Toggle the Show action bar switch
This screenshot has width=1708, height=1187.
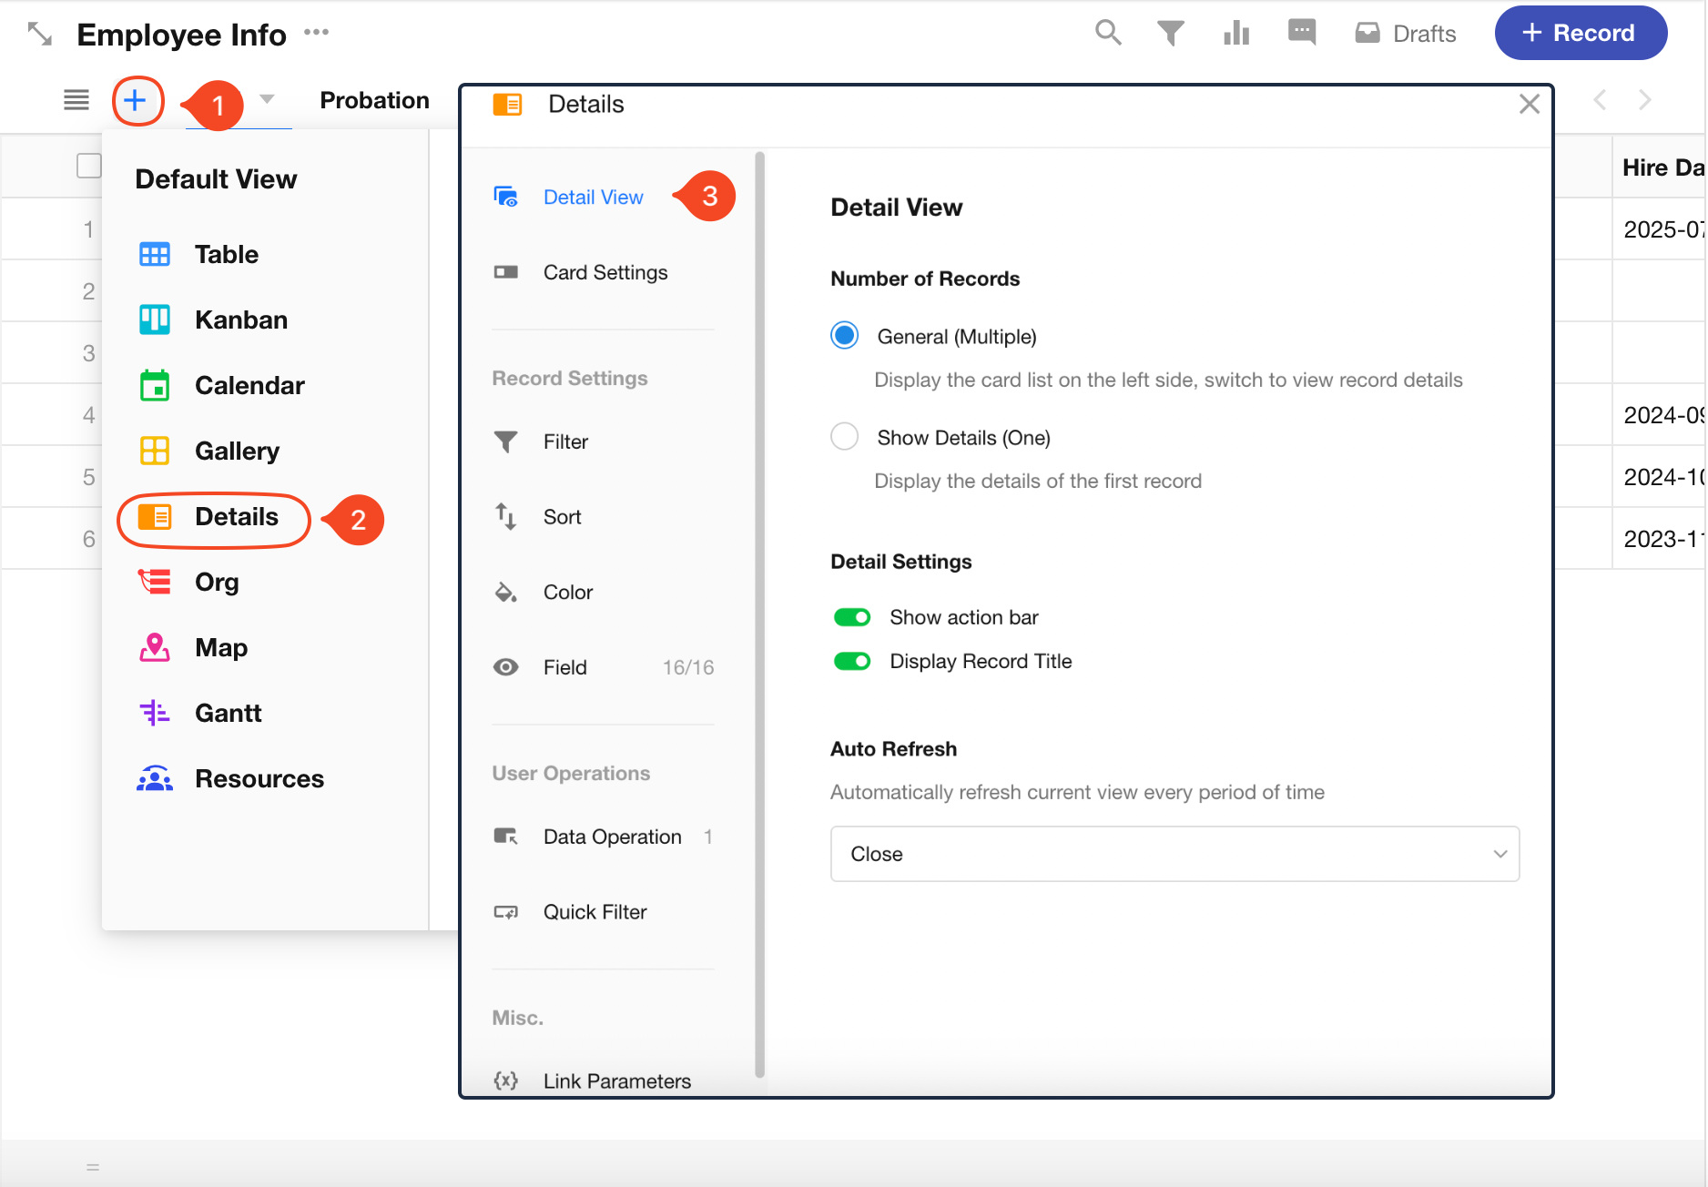(x=852, y=617)
